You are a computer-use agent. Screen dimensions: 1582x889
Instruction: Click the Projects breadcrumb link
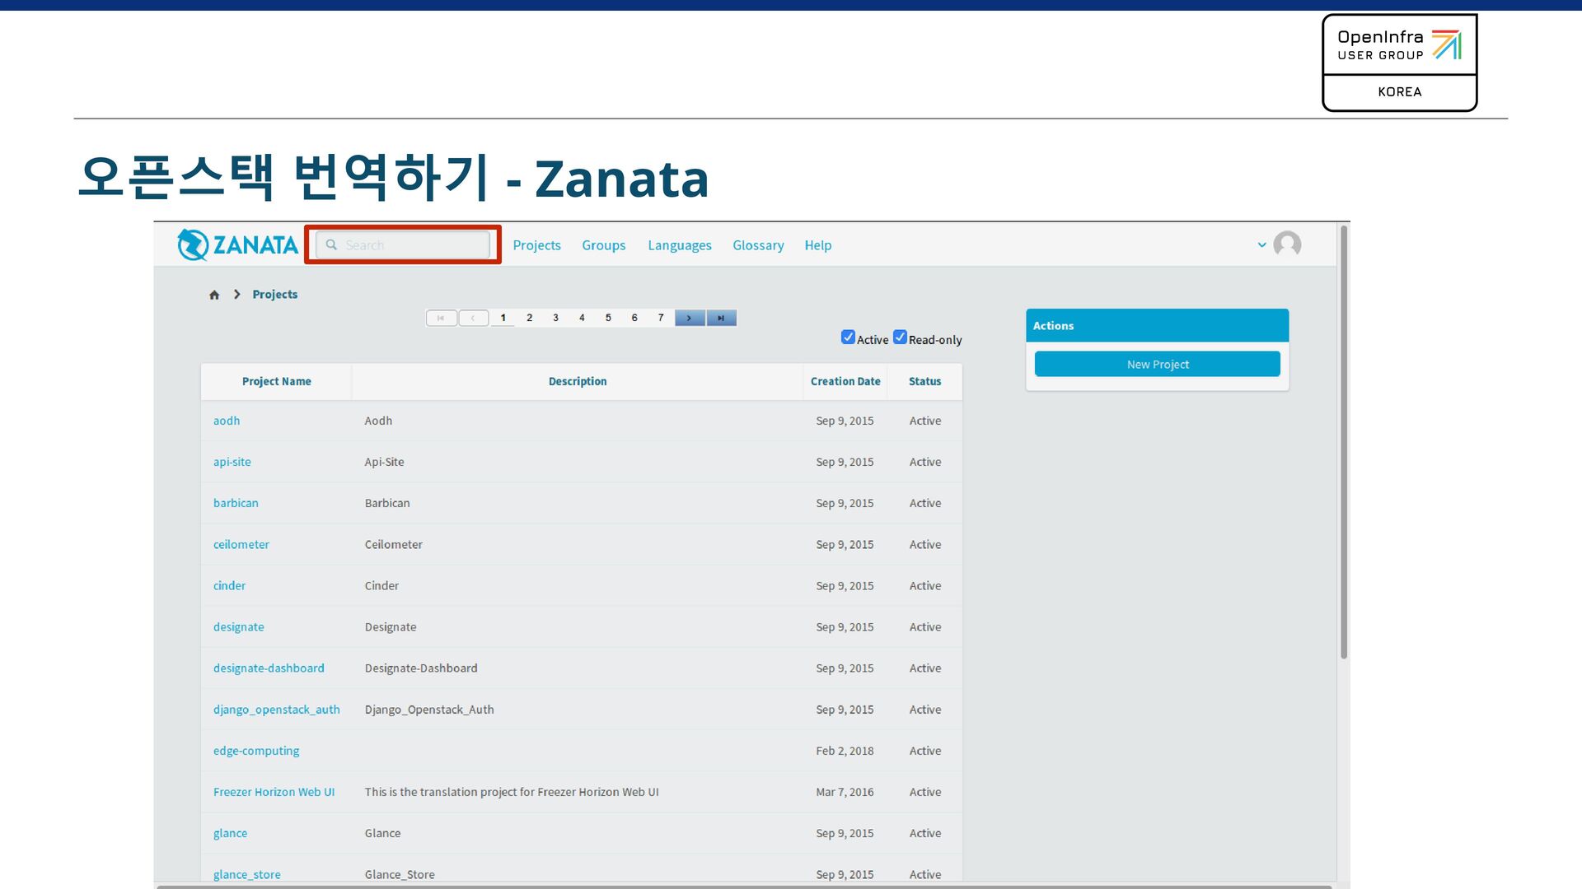[274, 295]
